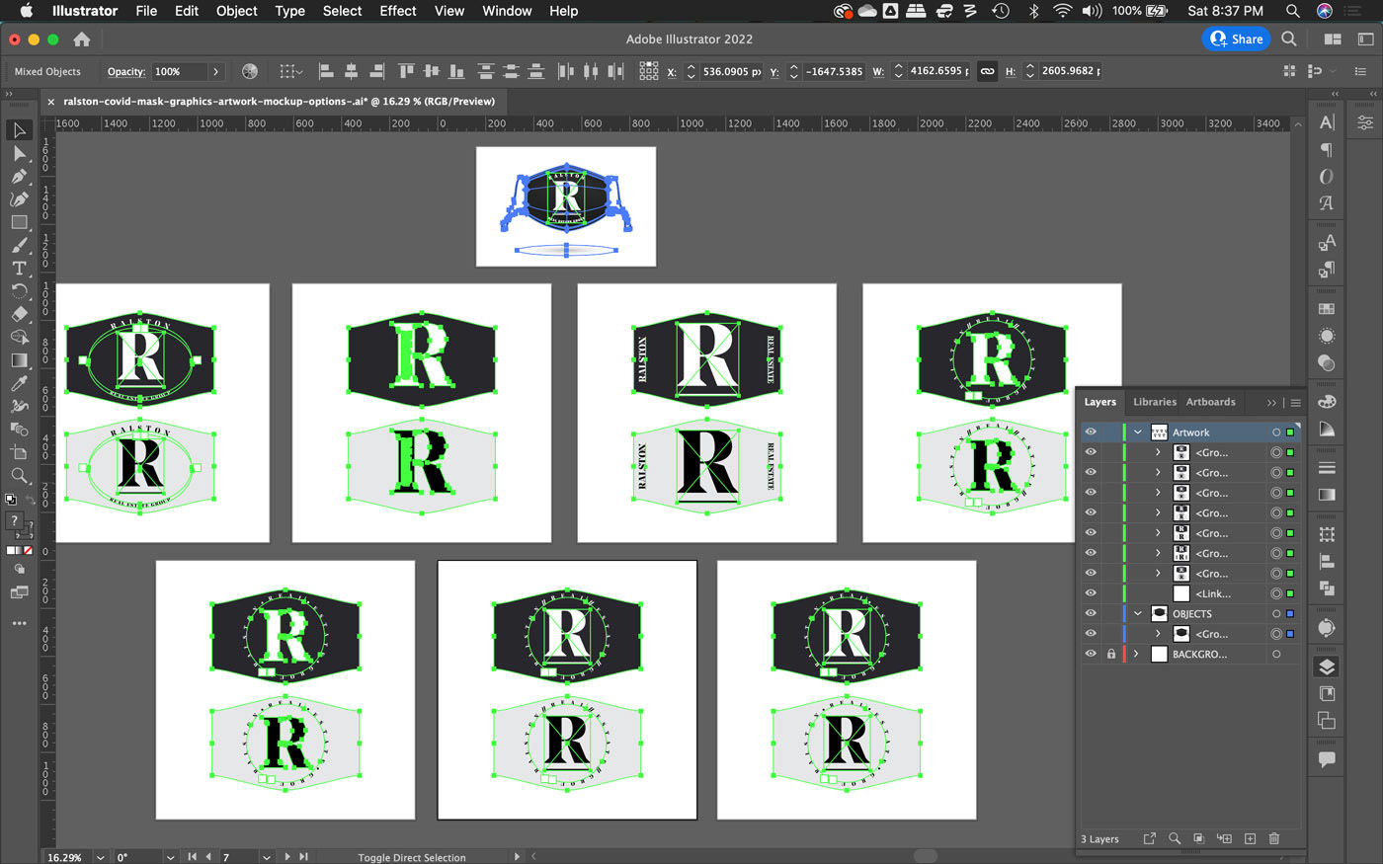The width and height of the screenshot is (1383, 864).
Task: Open the Recolor Artwork icon
Action: click(x=250, y=71)
